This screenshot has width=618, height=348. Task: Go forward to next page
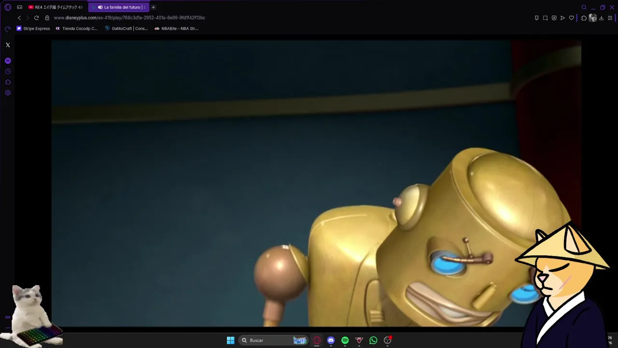click(x=28, y=18)
